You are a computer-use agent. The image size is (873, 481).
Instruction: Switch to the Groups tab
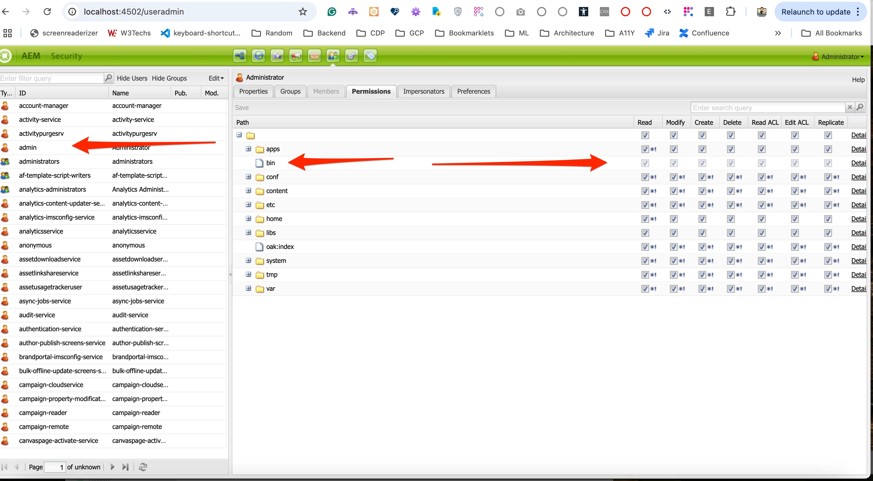click(x=290, y=91)
